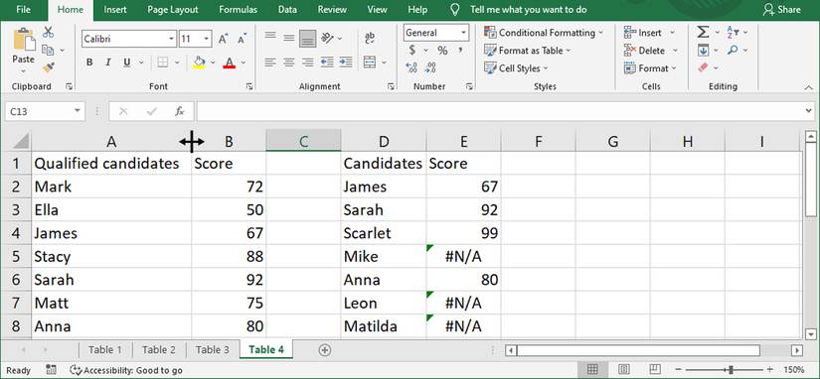Click Find & Select magnifier icon
This screenshot has width=820, height=379.
point(733,51)
